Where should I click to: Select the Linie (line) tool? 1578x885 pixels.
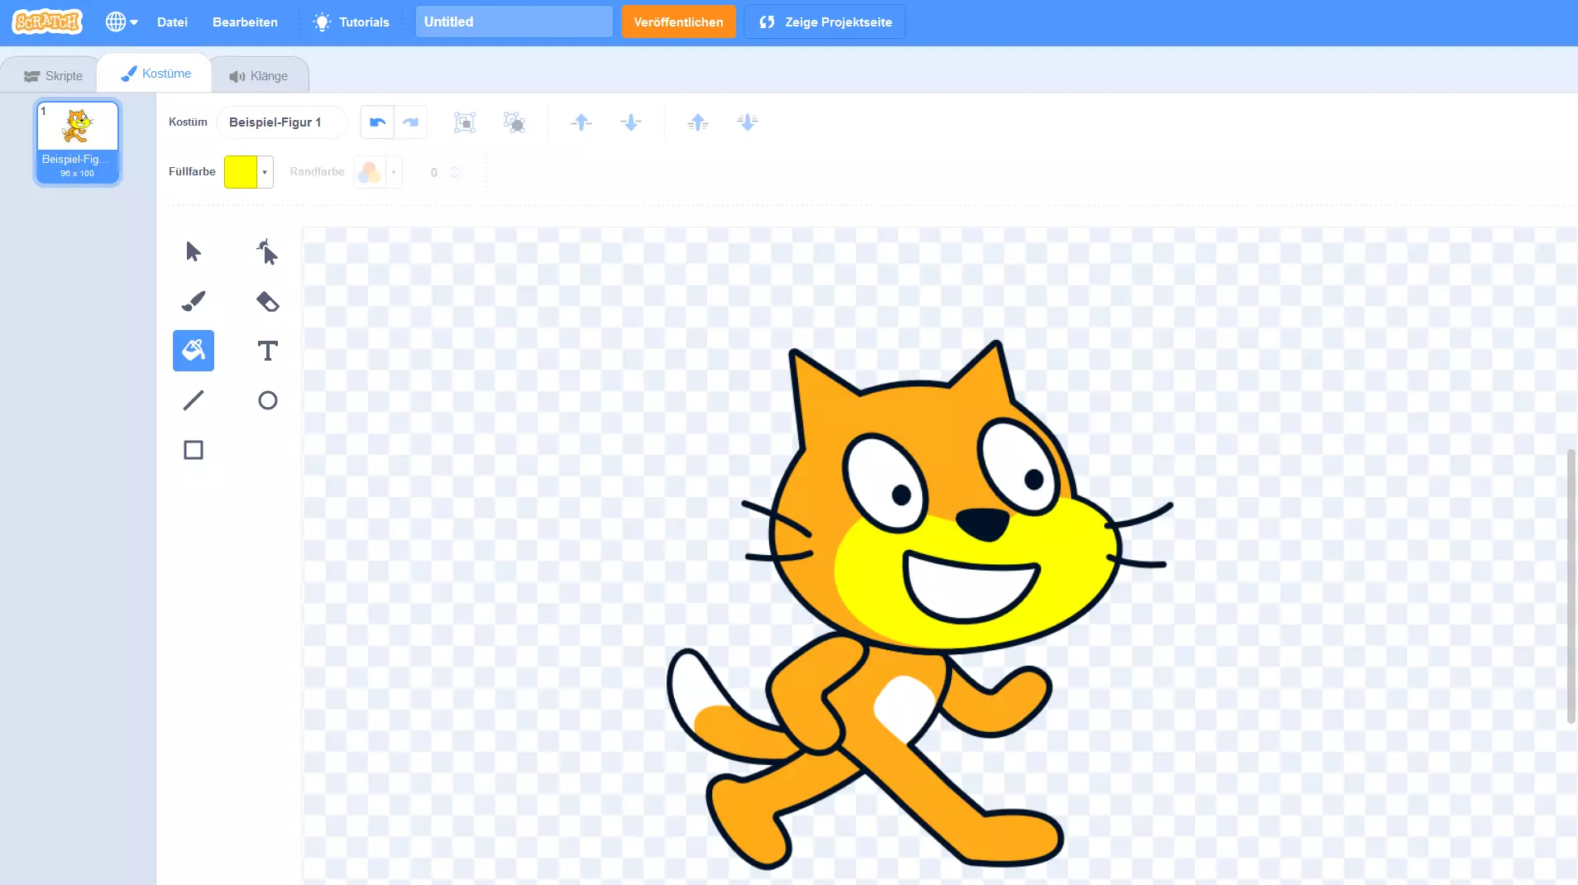194,399
